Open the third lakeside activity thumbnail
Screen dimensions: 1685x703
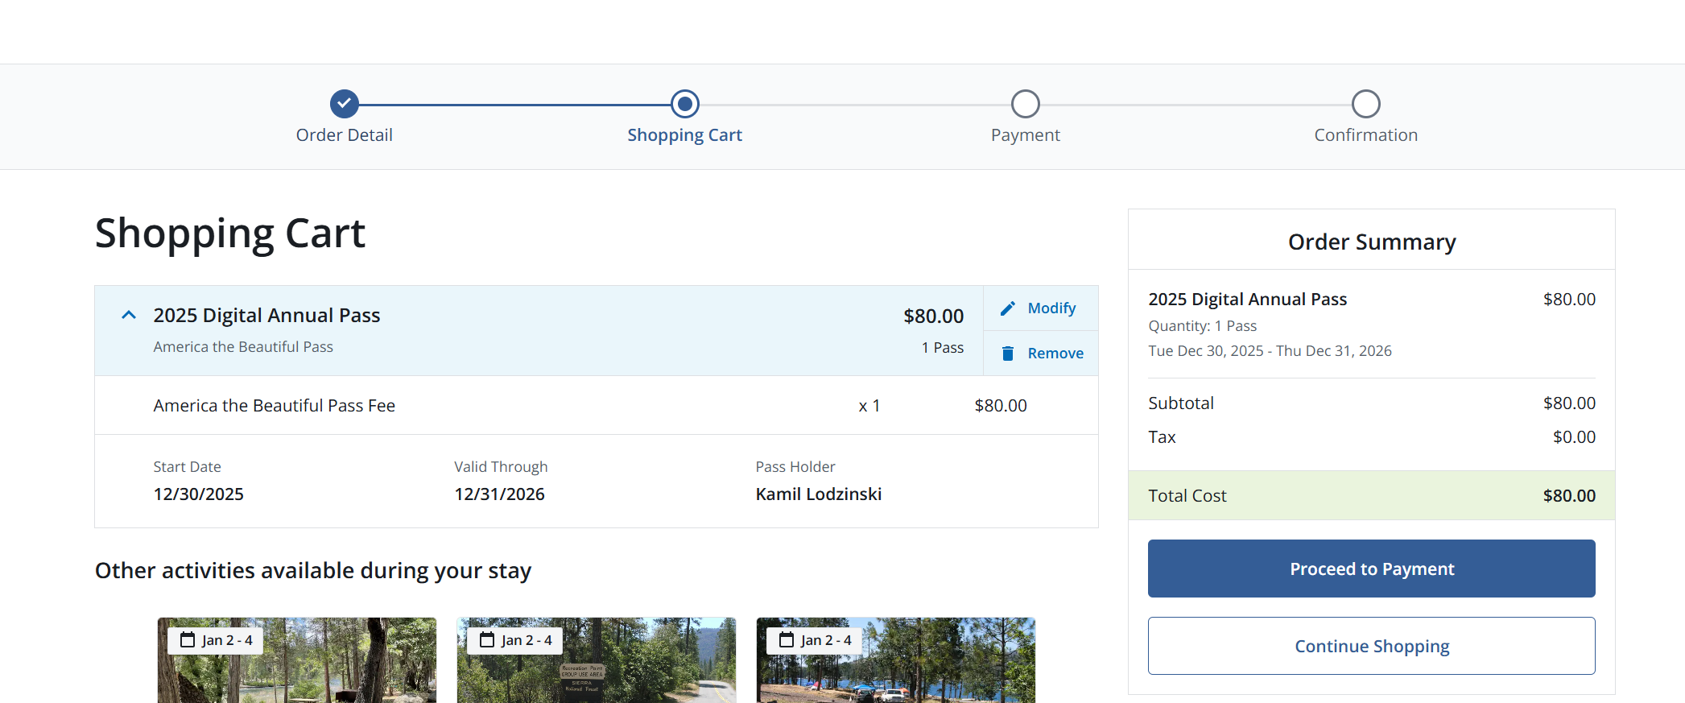[896, 660]
